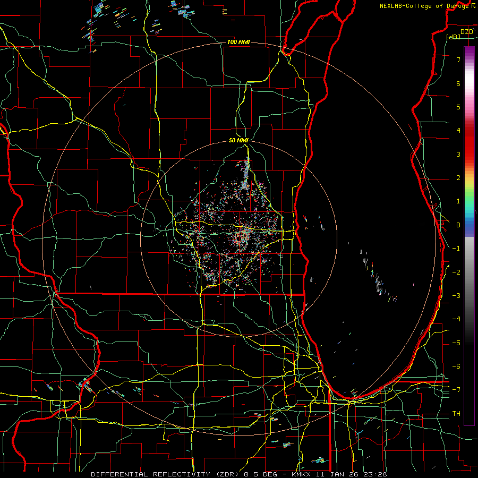Viewport: 478px width, 478px height.
Task: Click the -1 value on the color scale
Action: (456, 249)
